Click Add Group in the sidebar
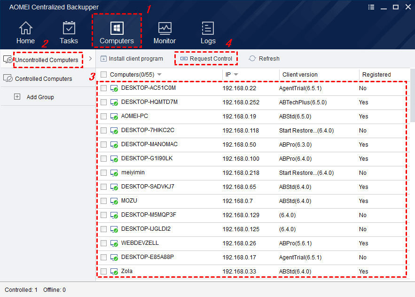 pyautogui.click(x=40, y=97)
